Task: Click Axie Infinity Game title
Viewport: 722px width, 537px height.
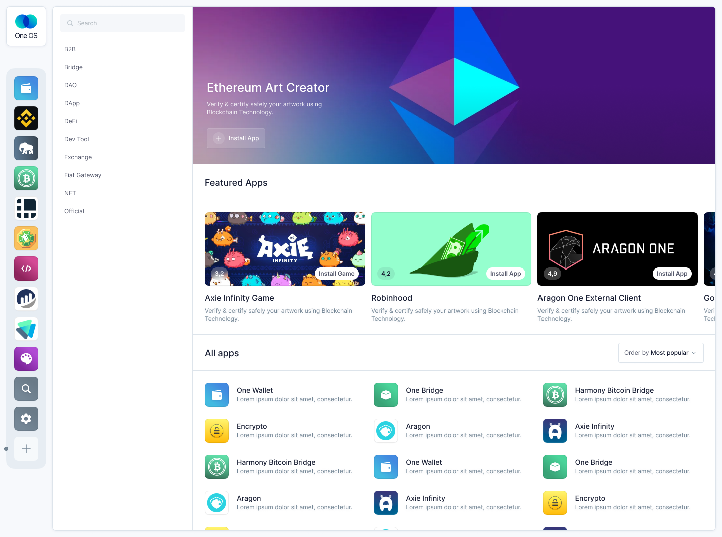Action: 239,298
